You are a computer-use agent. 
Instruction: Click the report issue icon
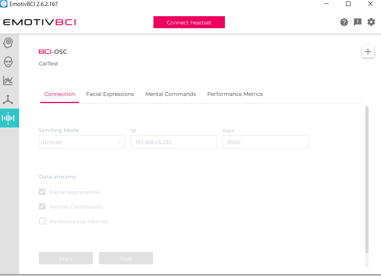tap(357, 22)
